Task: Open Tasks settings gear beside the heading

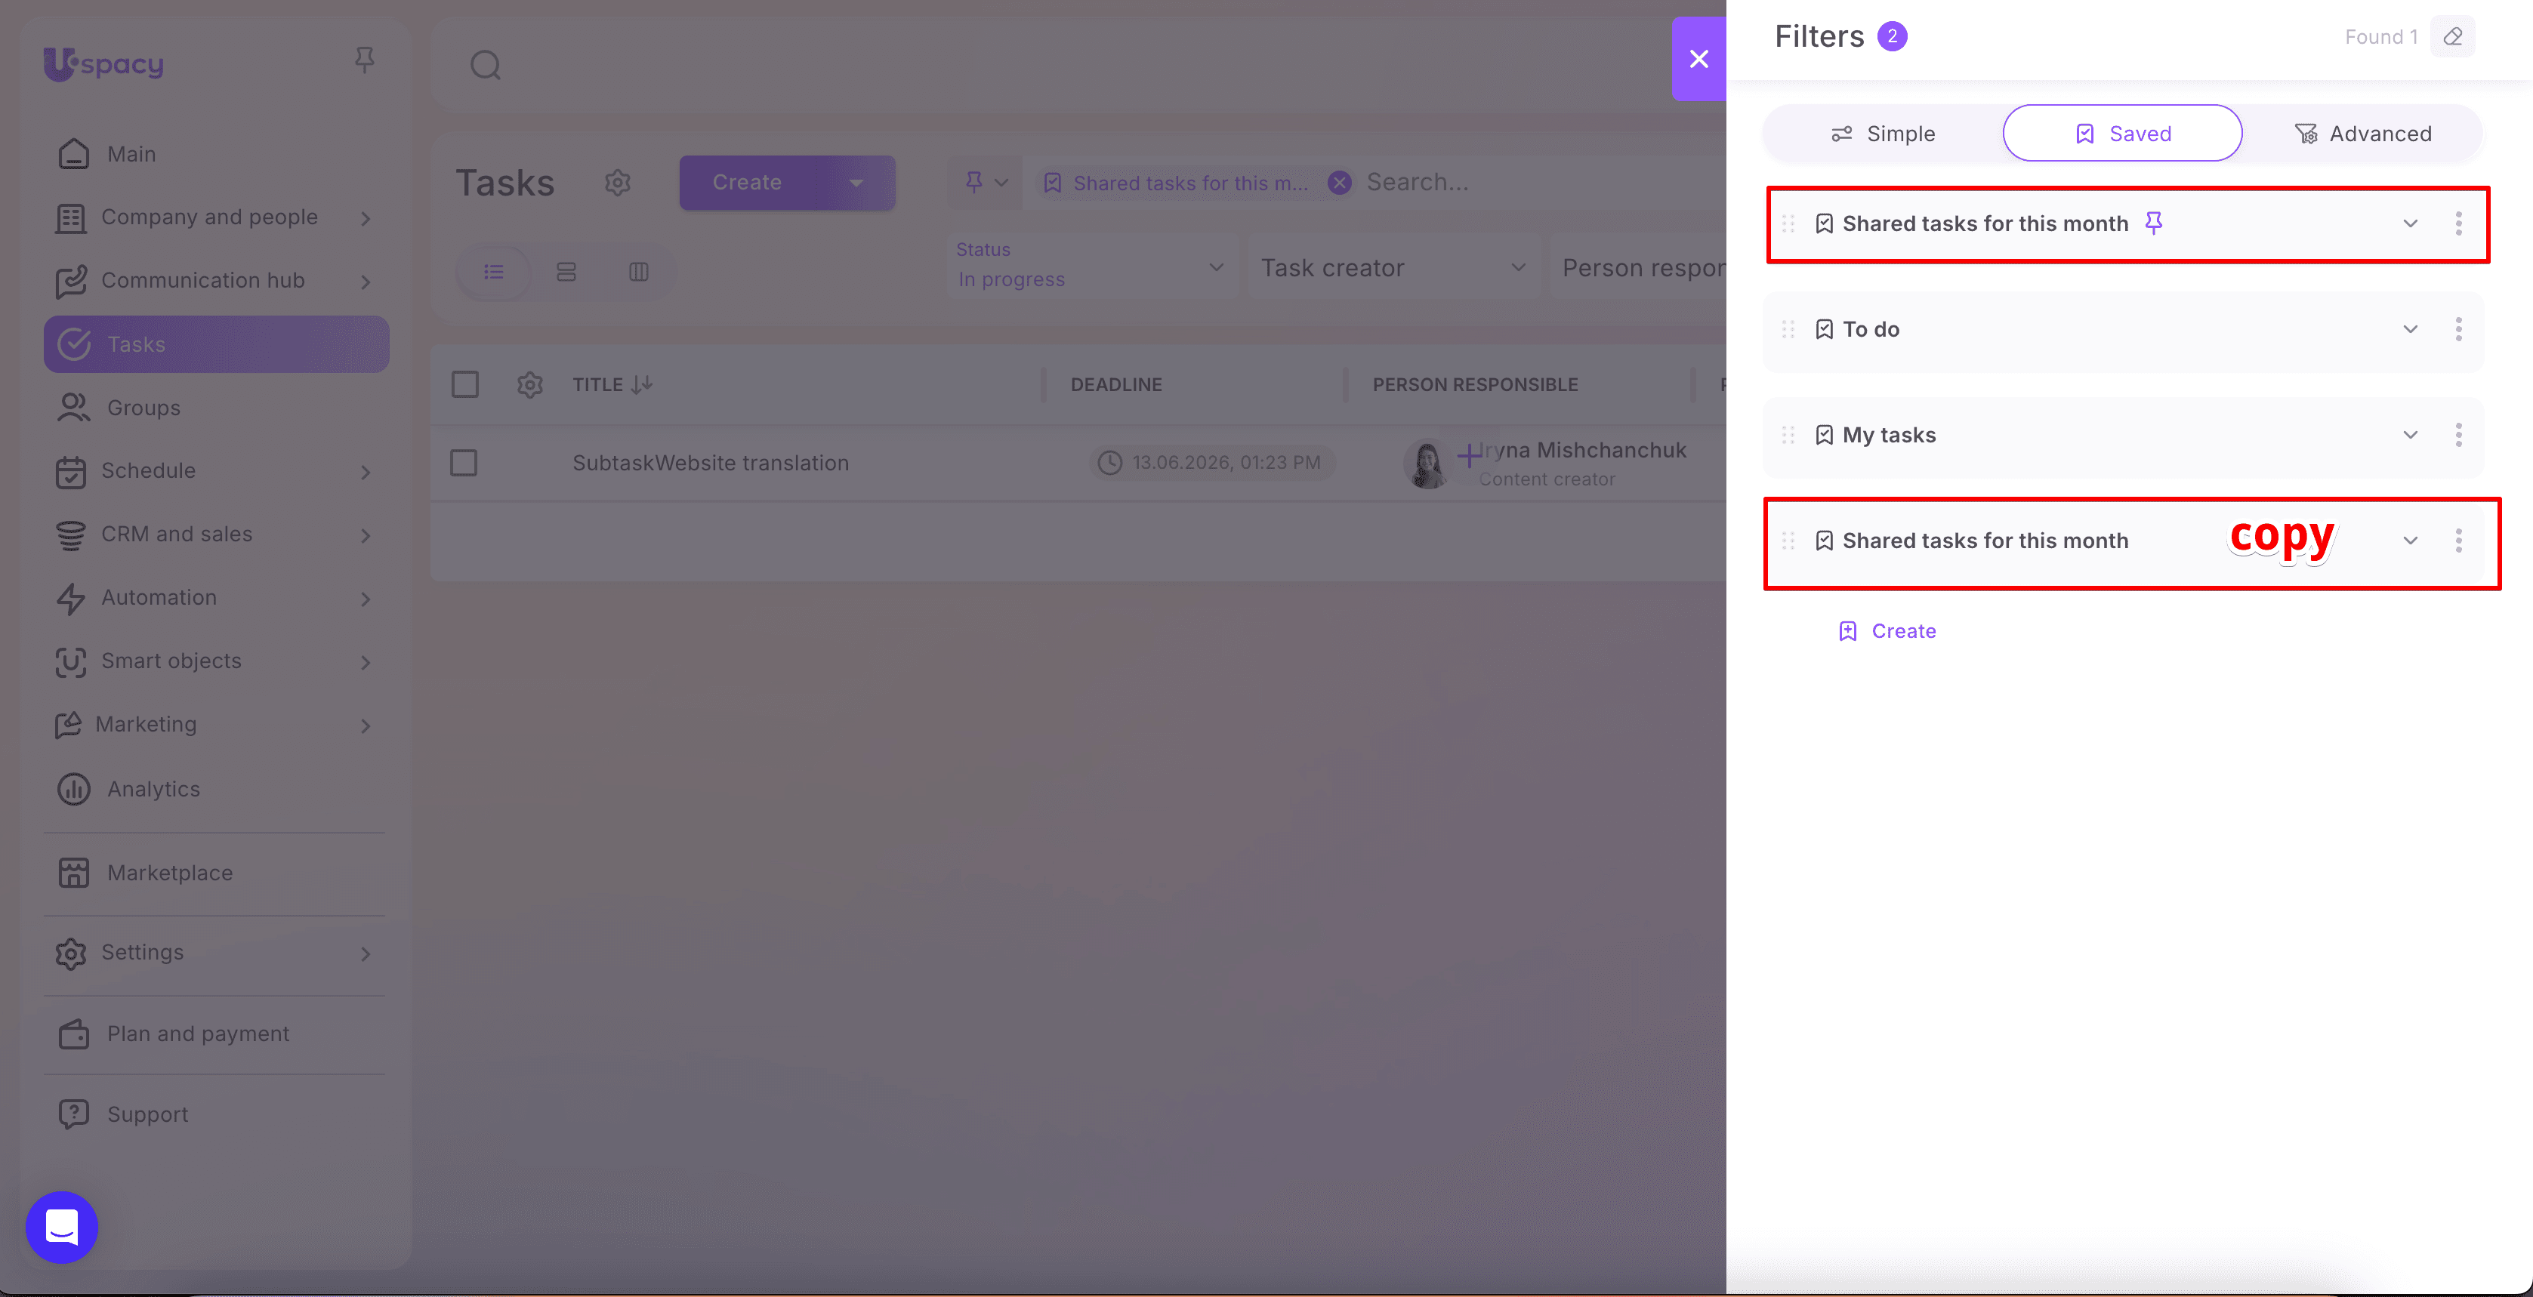Action: pos(618,183)
